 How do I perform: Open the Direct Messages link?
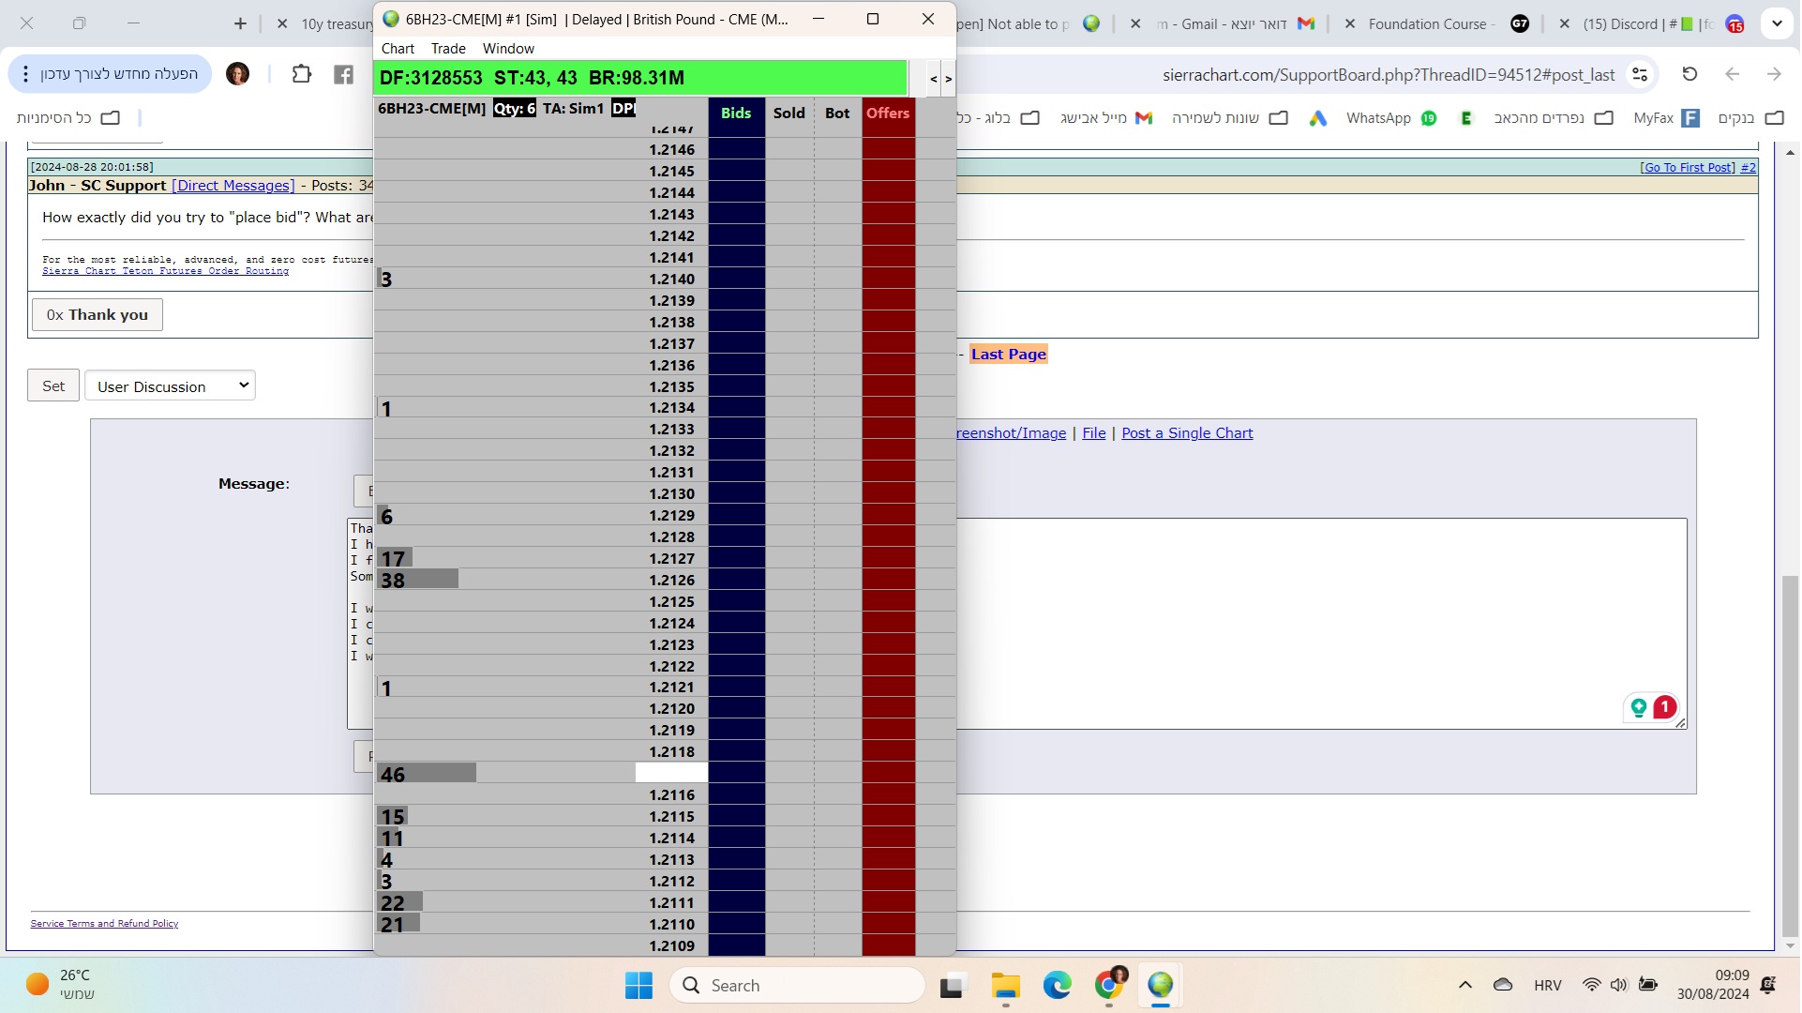[233, 186]
